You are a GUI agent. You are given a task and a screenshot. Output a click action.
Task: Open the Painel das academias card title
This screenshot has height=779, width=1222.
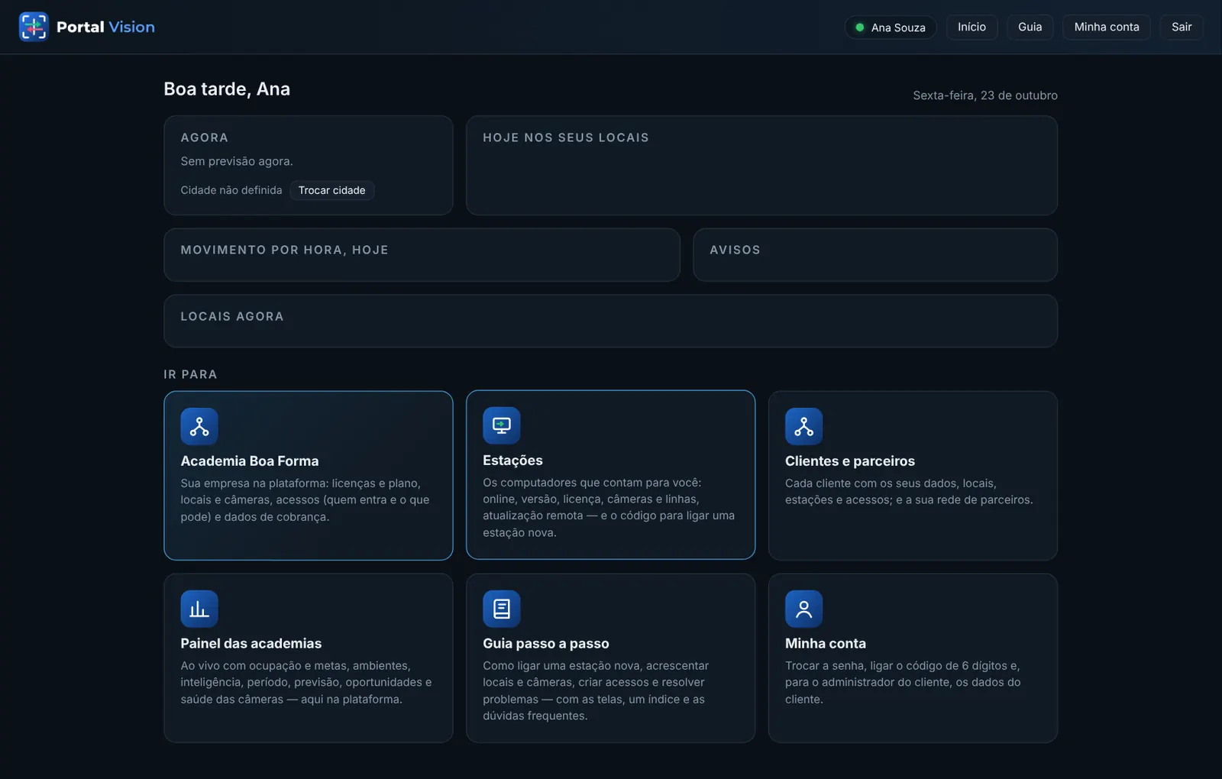click(x=251, y=644)
